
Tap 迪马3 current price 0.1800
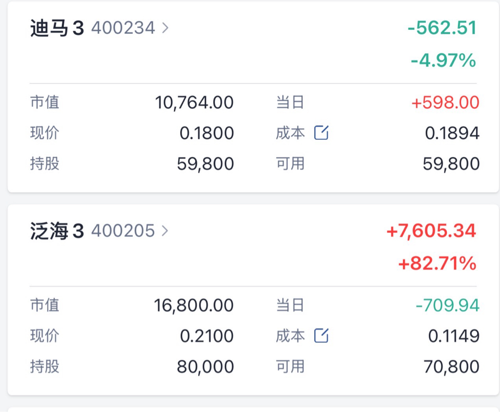click(207, 133)
